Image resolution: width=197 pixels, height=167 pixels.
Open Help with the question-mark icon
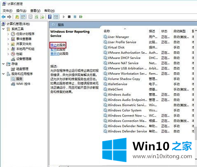coord(50,17)
